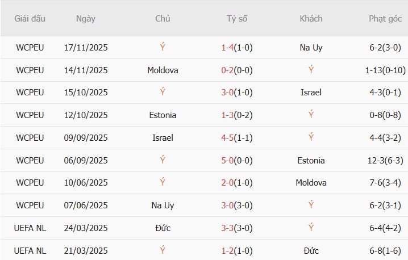Select home team Israel in 09/09/2025 match
Viewport: 408px width, 260px height.
163,138
